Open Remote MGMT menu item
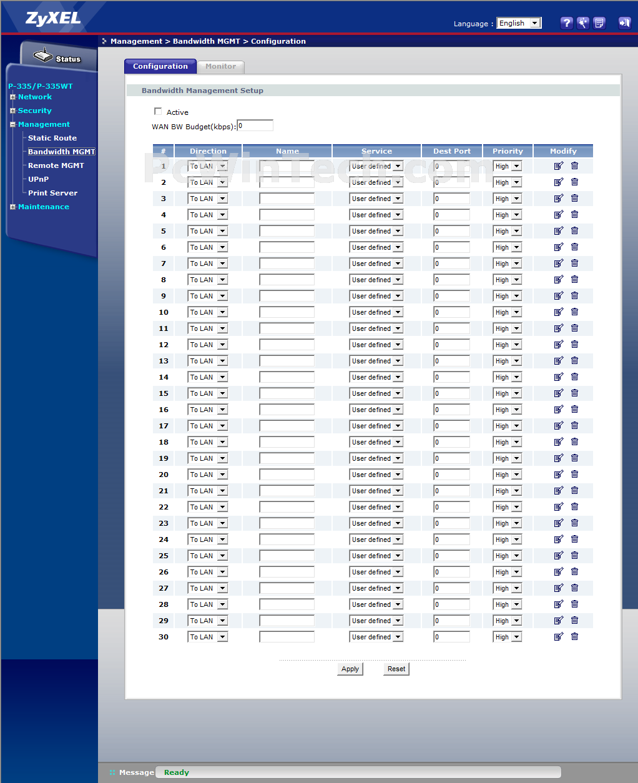The width and height of the screenshot is (638, 783). tap(56, 165)
